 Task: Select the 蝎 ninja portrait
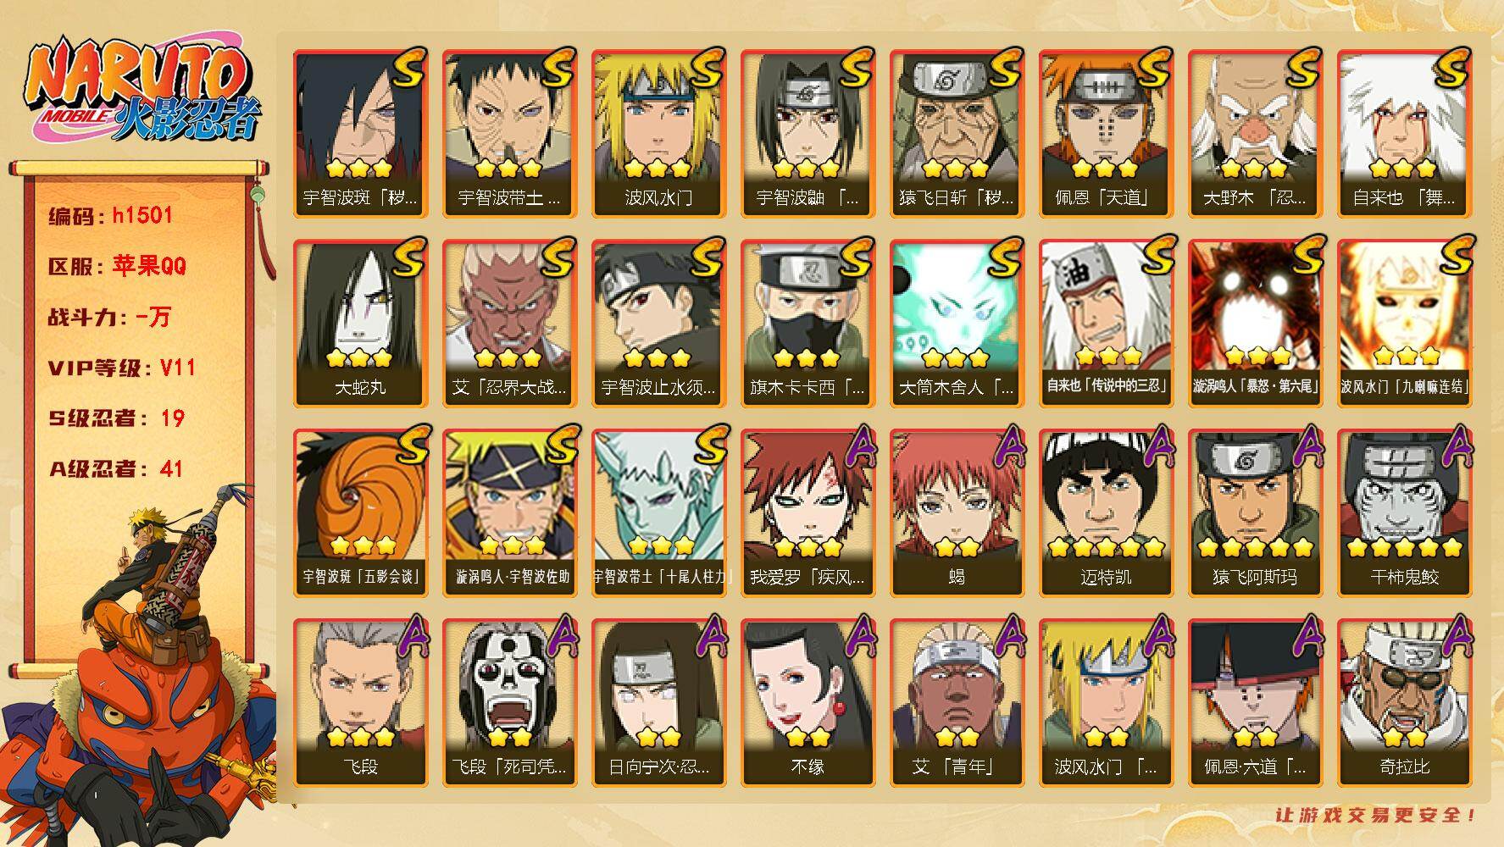point(957,513)
